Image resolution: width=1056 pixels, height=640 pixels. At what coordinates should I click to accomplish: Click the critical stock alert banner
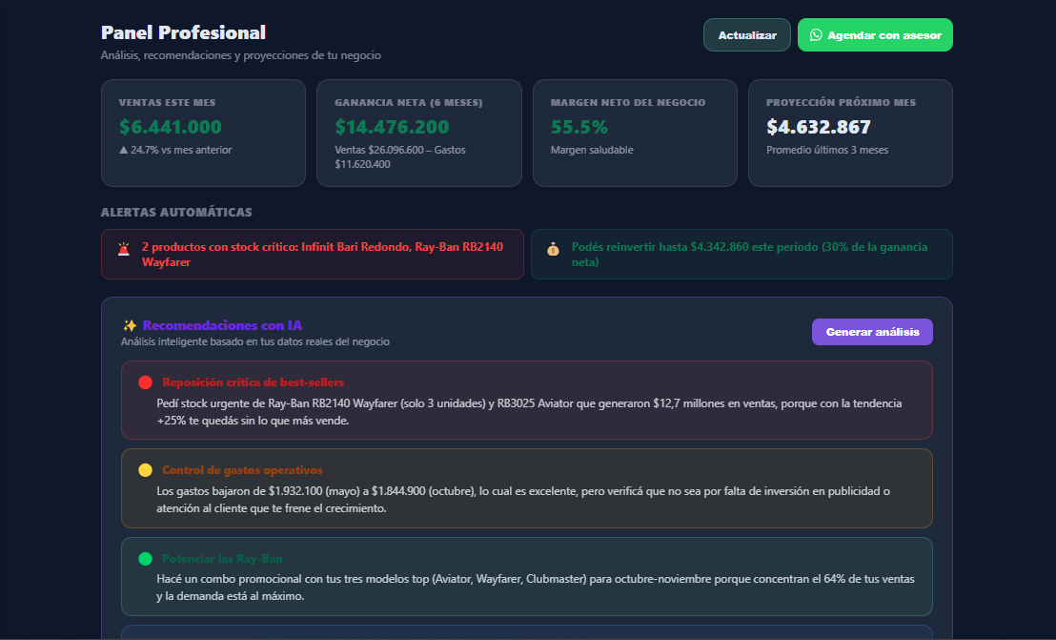coord(313,254)
